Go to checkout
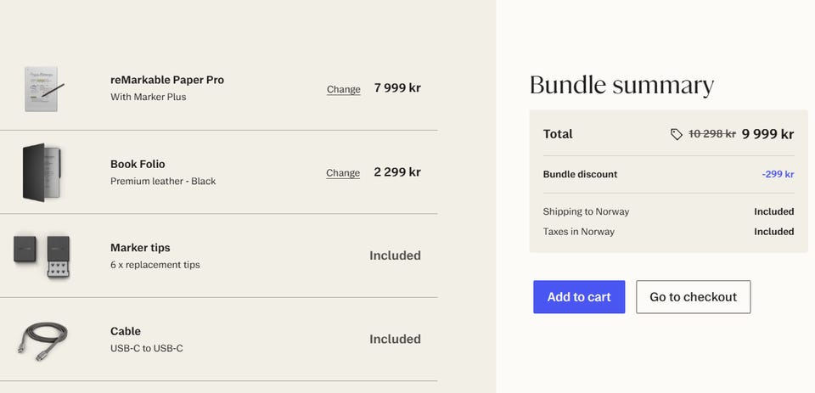This screenshot has width=815, height=393. coord(694,297)
